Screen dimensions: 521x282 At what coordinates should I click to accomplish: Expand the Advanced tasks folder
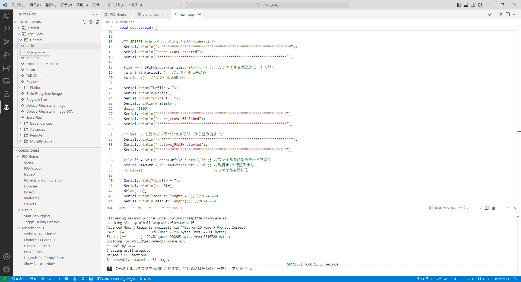pyautogui.click(x=38, y=129)
